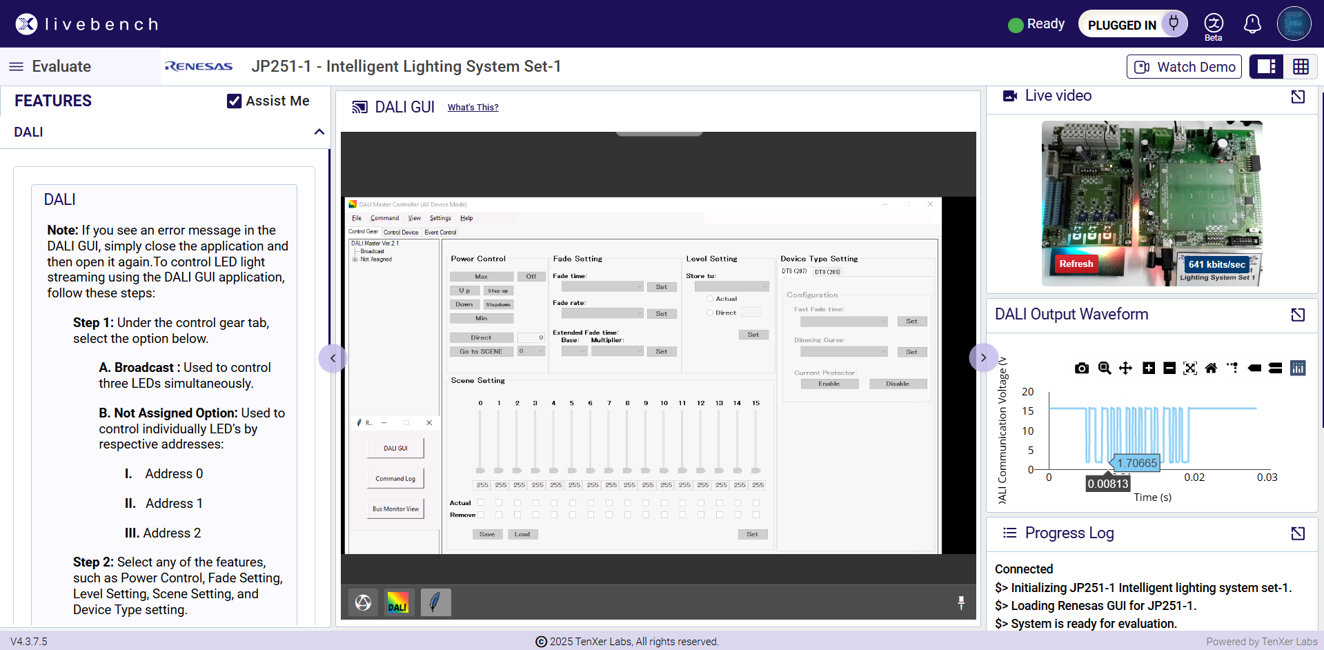The height and width of the screenshot is (650, 1324).
Task: Open the What's This? link
Action: (x=473, y=107)
